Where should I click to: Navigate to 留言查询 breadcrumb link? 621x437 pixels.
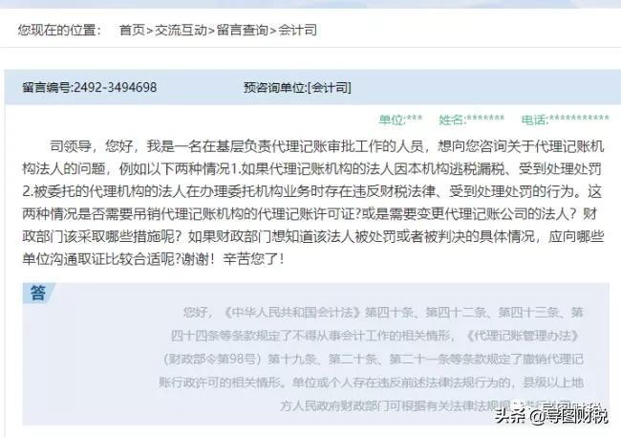click(x=243, y=31)
